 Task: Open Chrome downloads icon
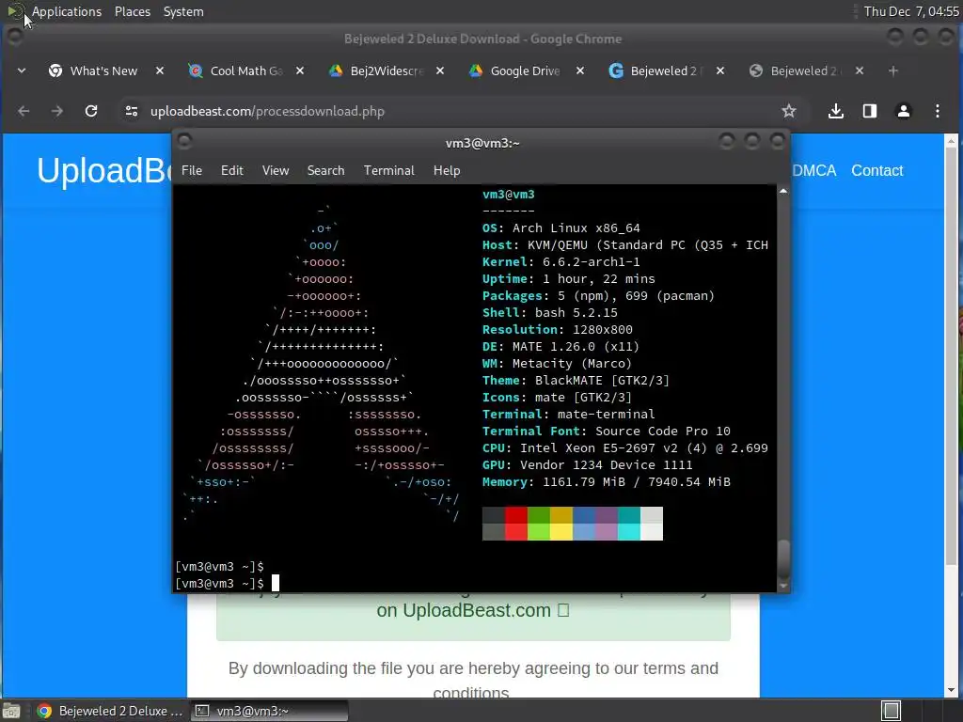click(x=835, y=111)
